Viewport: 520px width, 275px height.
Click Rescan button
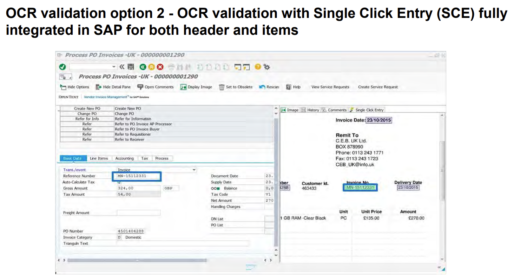coord(269,87)
